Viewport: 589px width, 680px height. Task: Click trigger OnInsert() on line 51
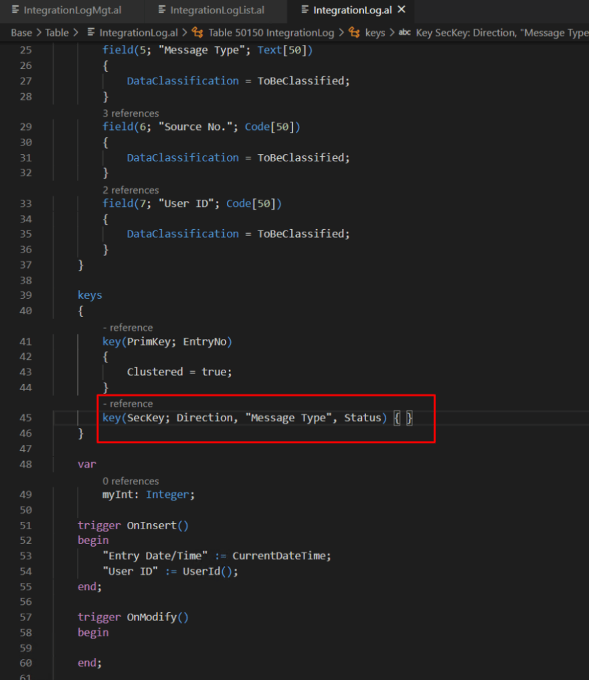coord(133,526)
